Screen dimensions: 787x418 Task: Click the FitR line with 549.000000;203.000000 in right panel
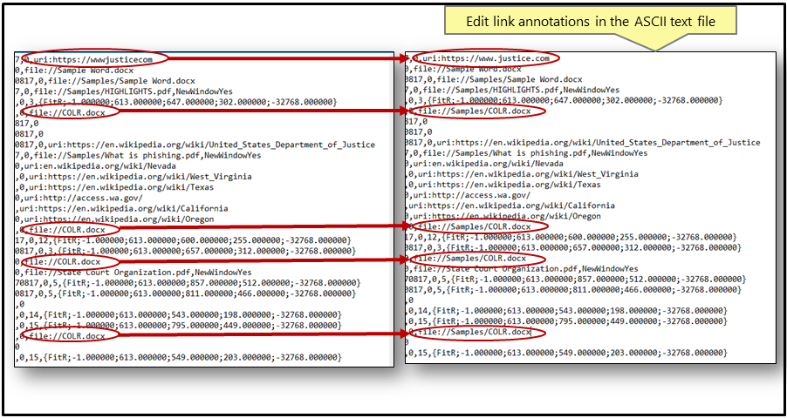(567, 354)
